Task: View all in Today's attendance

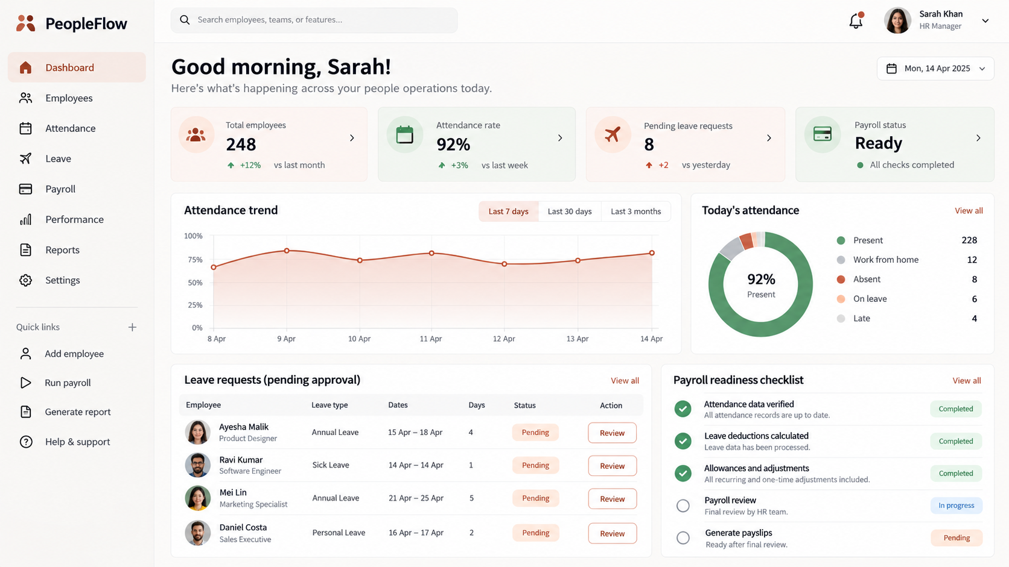Action: click(x=969, y=211)
